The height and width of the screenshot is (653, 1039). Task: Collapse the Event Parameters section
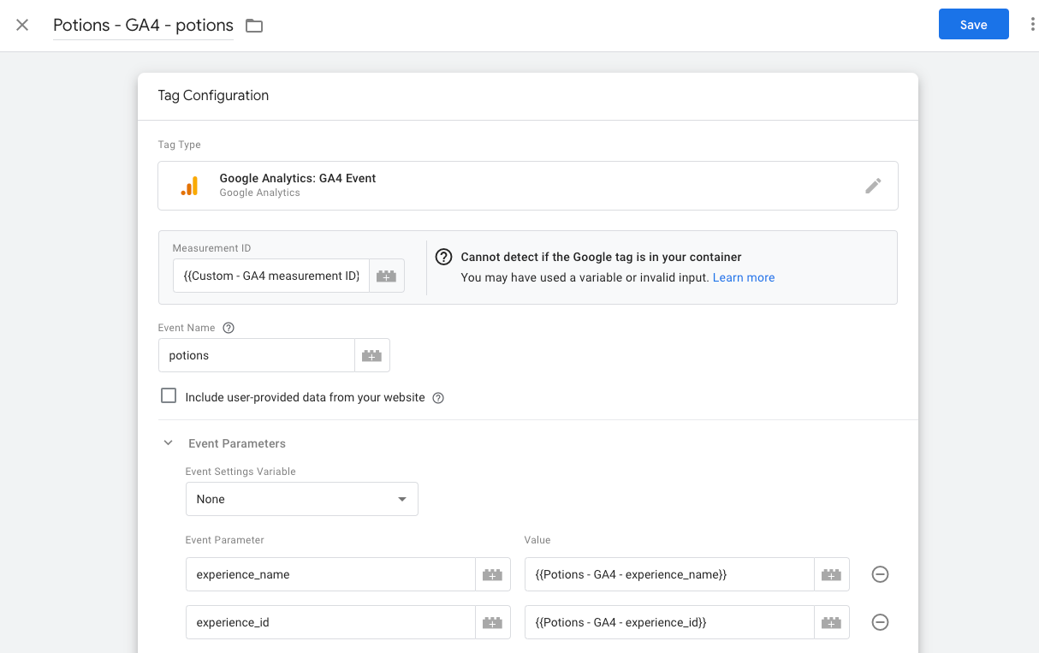point(169,443)
